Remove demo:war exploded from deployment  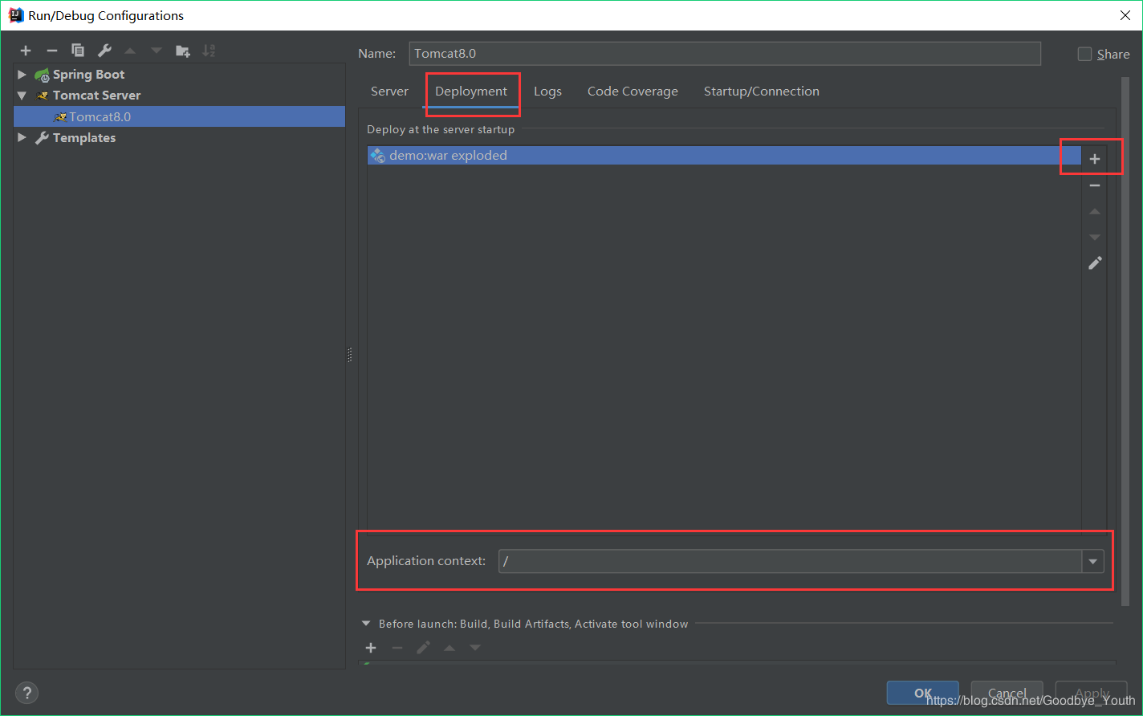click(1095, 185)
